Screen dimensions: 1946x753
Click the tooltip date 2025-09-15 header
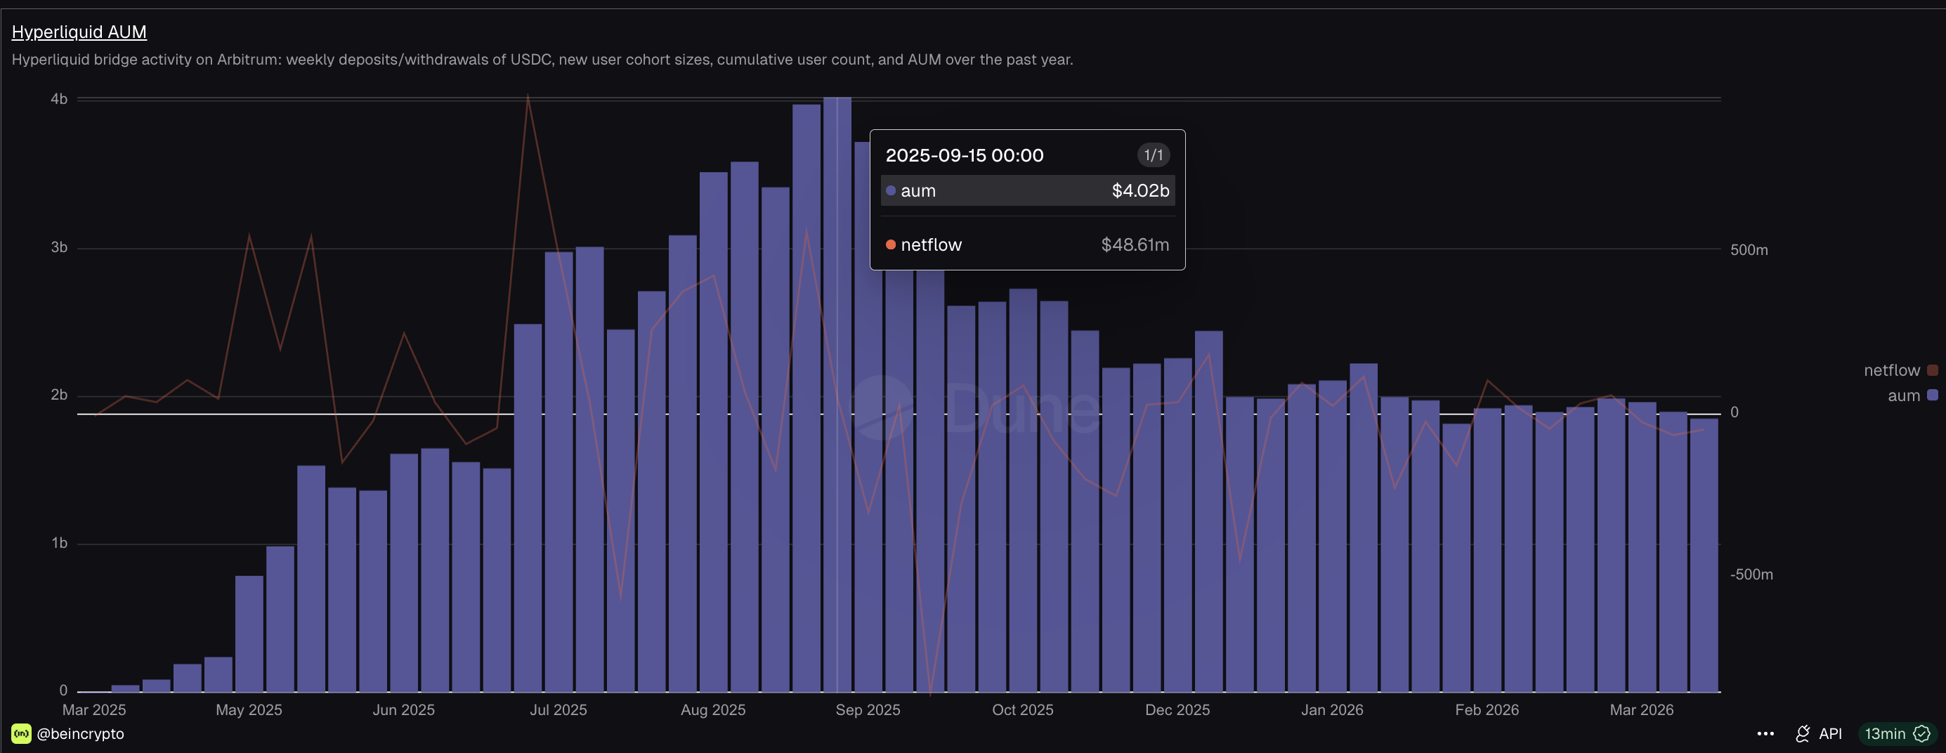pos(964,155)
